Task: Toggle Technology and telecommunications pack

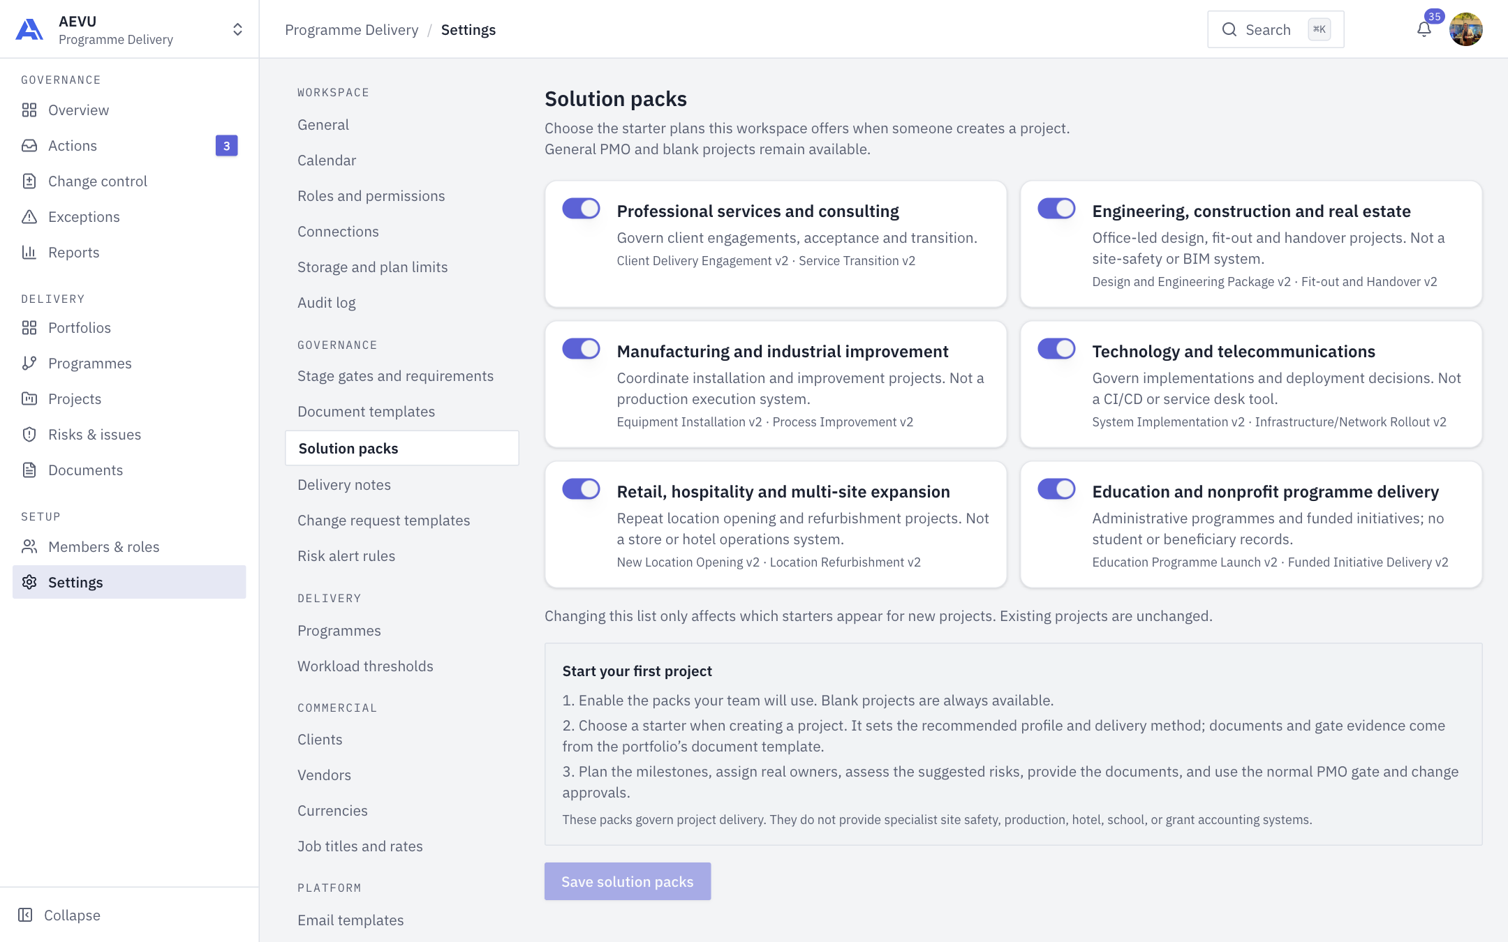Action: (1056, 349)
